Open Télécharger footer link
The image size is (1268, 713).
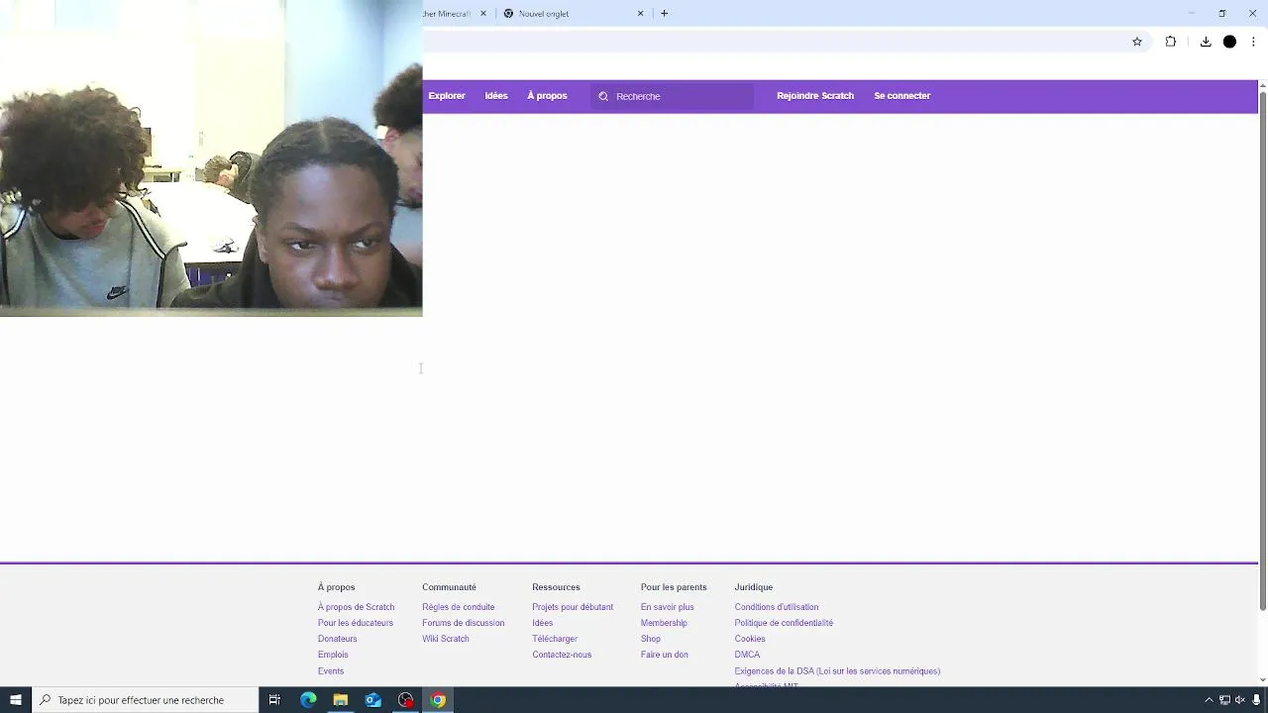click(x=555, y=639)
